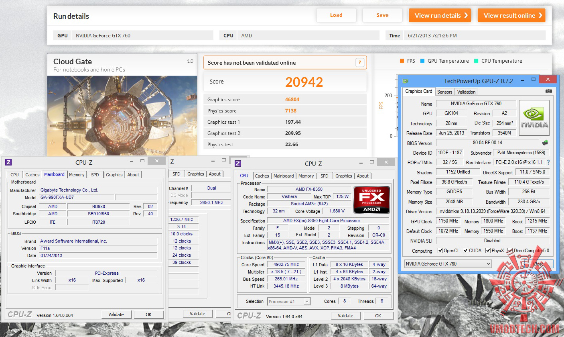Toggle the PhysX checkbox in GPU-Z
The image size is (564, 337).
(x=488, y=251)
